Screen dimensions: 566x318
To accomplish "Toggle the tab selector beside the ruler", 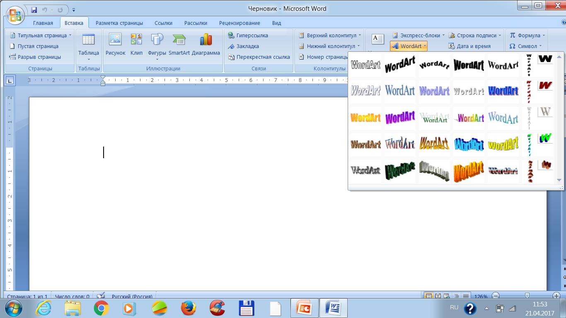I will coord(10,80).
